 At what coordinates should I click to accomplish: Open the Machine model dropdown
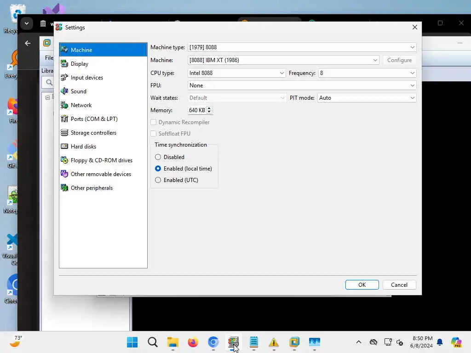pyautogui.click(x=283, y=60)
